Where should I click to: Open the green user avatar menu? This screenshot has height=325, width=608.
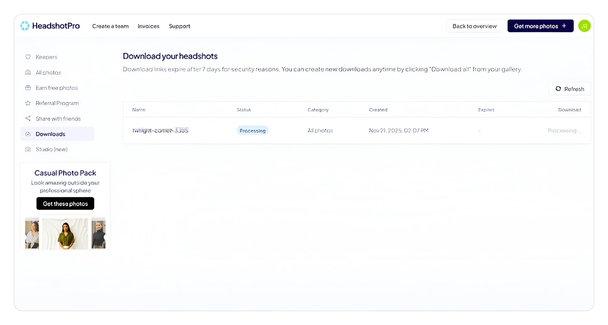[x=584, y=26]
